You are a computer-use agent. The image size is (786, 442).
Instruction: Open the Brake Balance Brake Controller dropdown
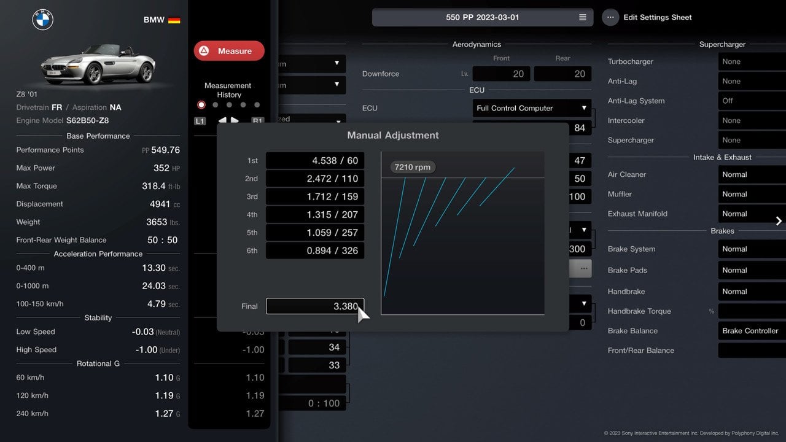(x=752, y=331)
